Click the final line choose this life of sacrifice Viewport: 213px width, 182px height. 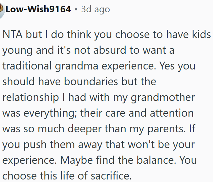click(x=67, y=176)
